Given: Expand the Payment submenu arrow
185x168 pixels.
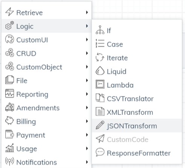Looking at the screenshot, I should coord(87,135).
